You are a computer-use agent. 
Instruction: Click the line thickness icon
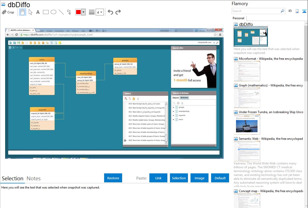point(92,12)
